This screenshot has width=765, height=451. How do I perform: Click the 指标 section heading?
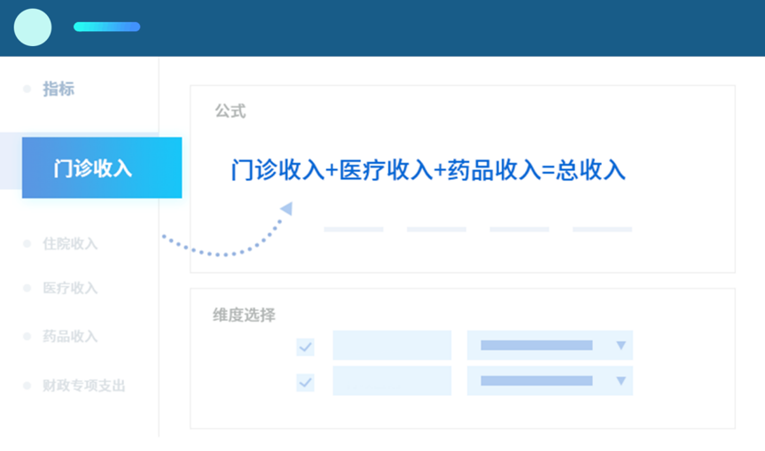tap(59, 89)
